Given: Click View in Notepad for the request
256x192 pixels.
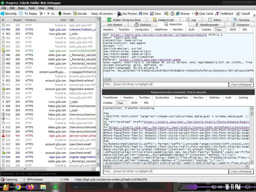Looking at the screenshot, I should coord(241,84).
